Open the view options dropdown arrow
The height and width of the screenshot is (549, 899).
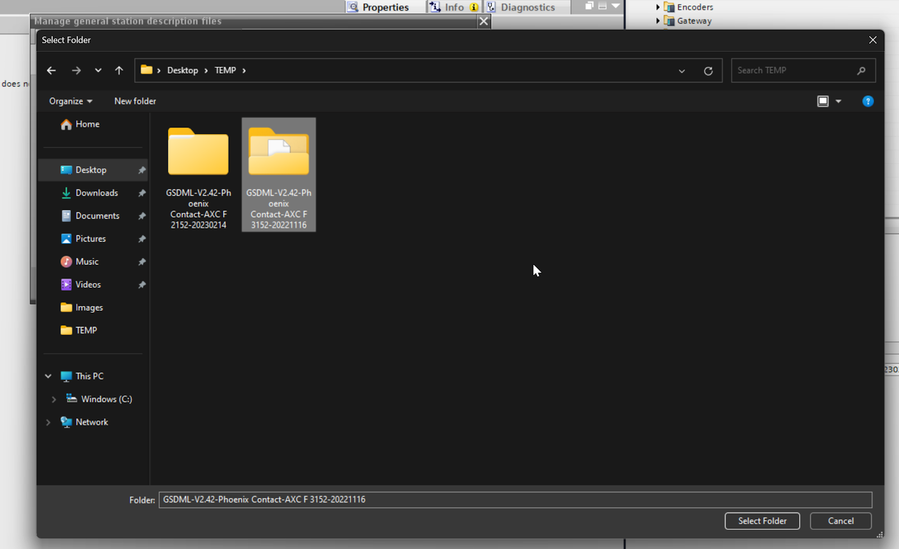[838, 101]
